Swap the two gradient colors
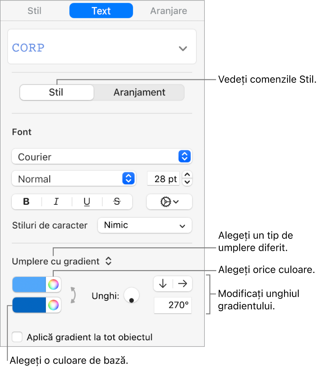Screen dimensions: 325x370 coord(73,295)
